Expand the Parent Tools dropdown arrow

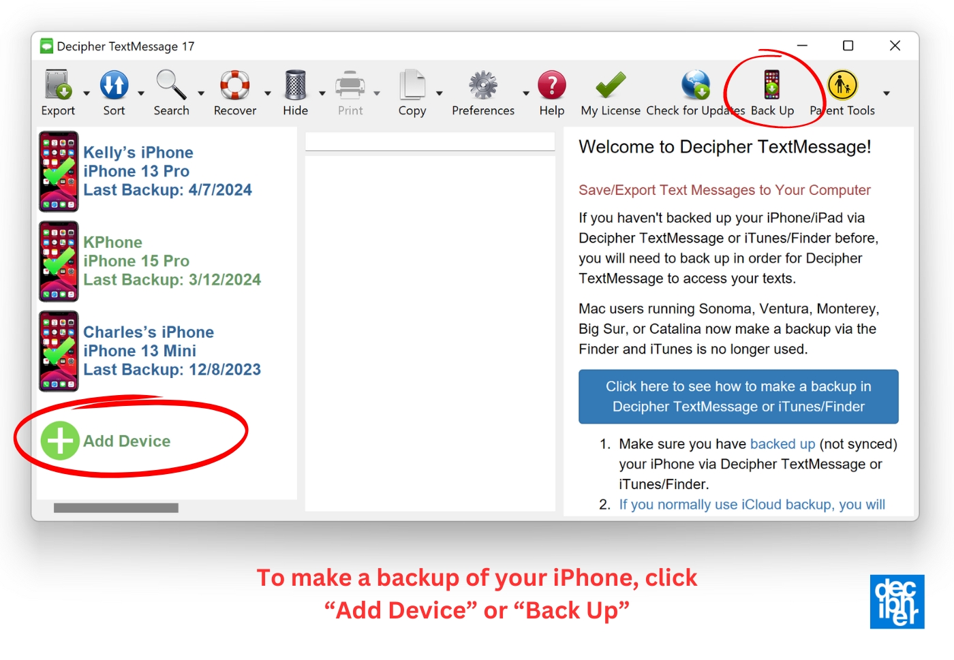(x=887, y=93)
